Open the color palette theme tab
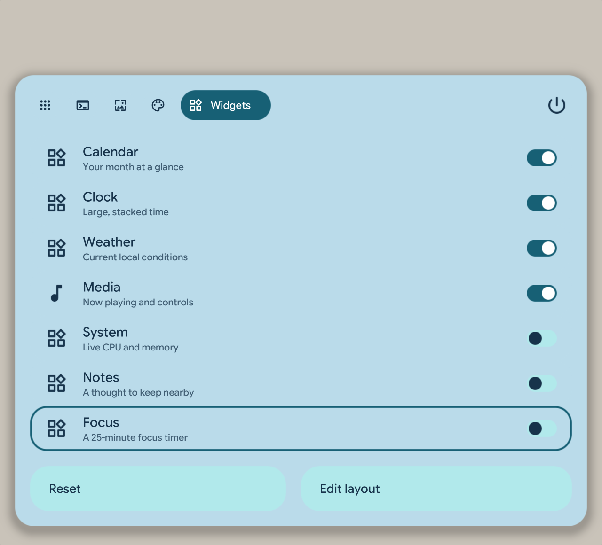 158,105
